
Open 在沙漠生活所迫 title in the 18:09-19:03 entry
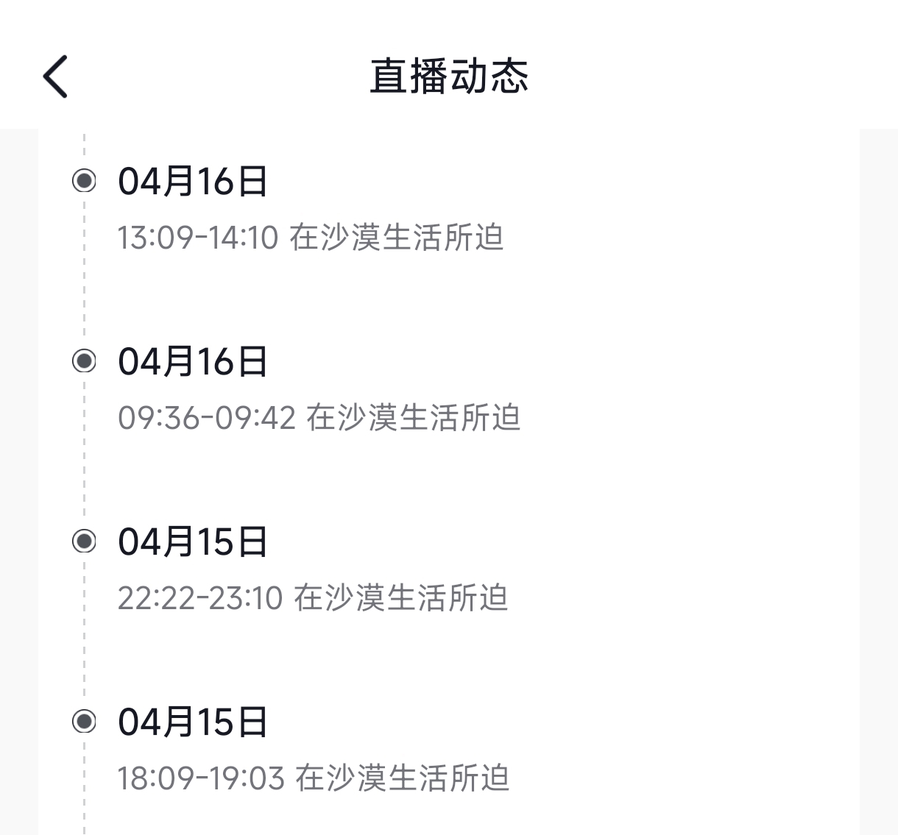403,778
